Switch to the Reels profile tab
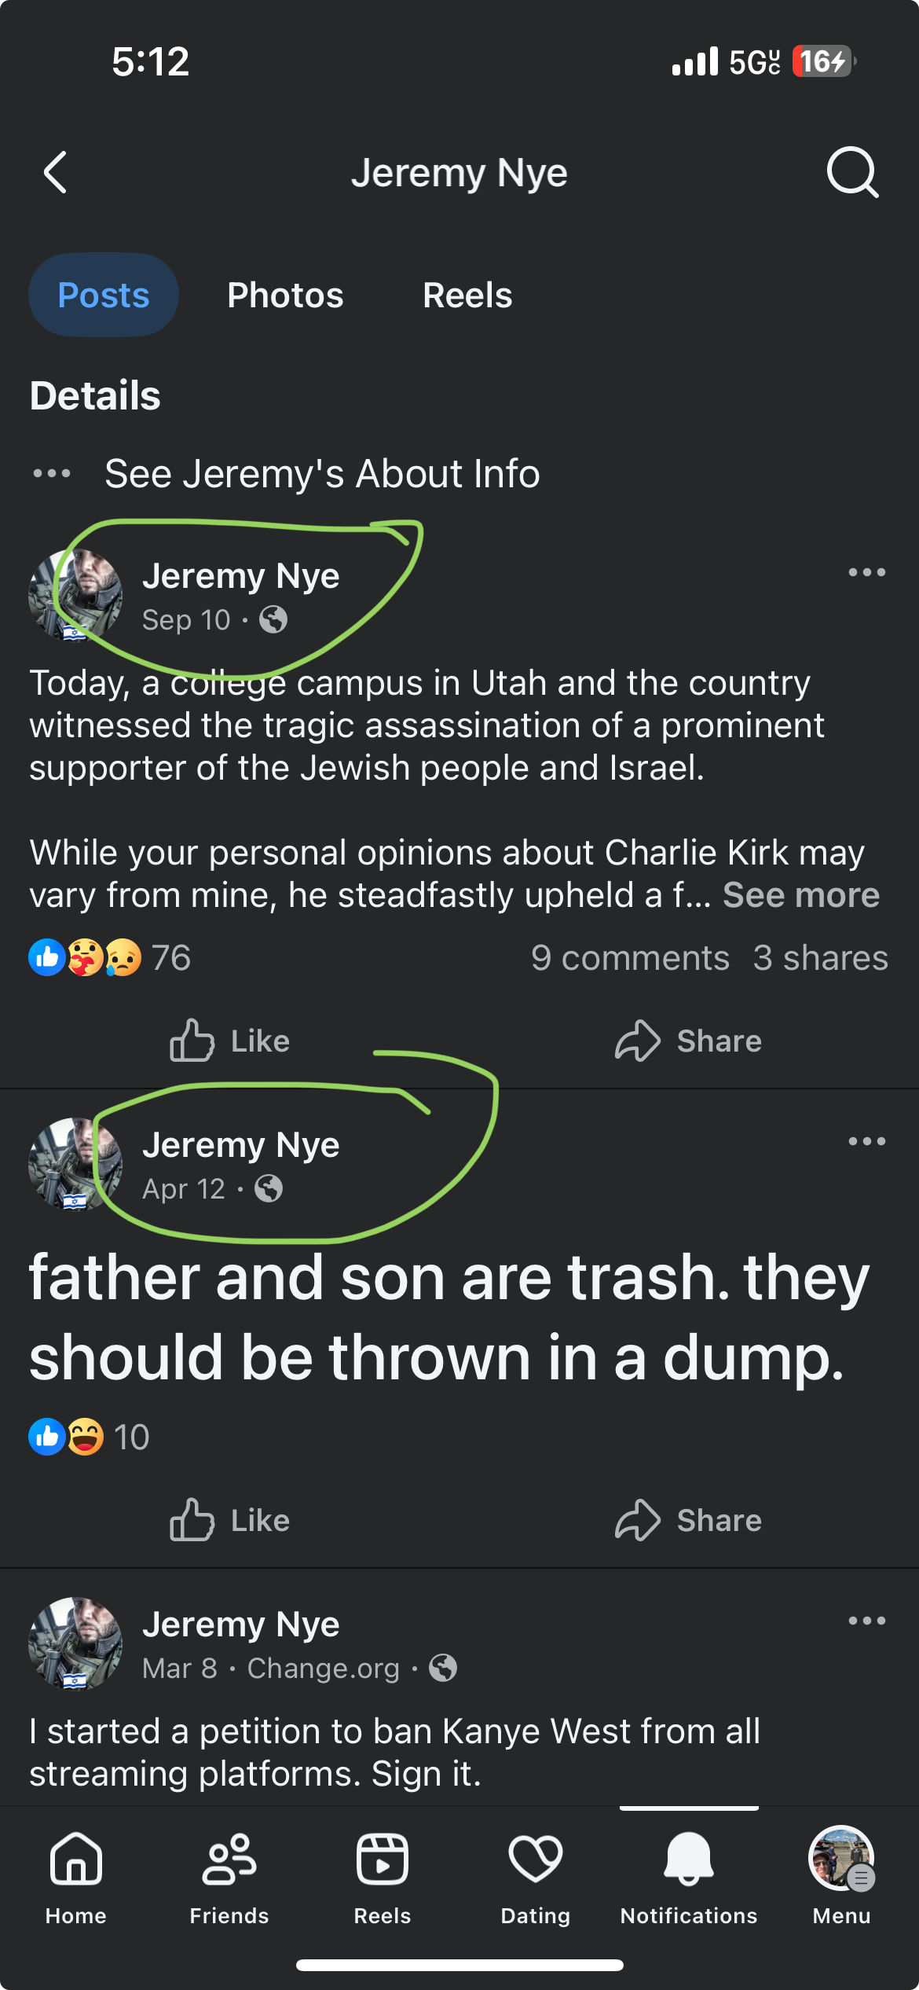919x1990 pixels. [467, 296]
